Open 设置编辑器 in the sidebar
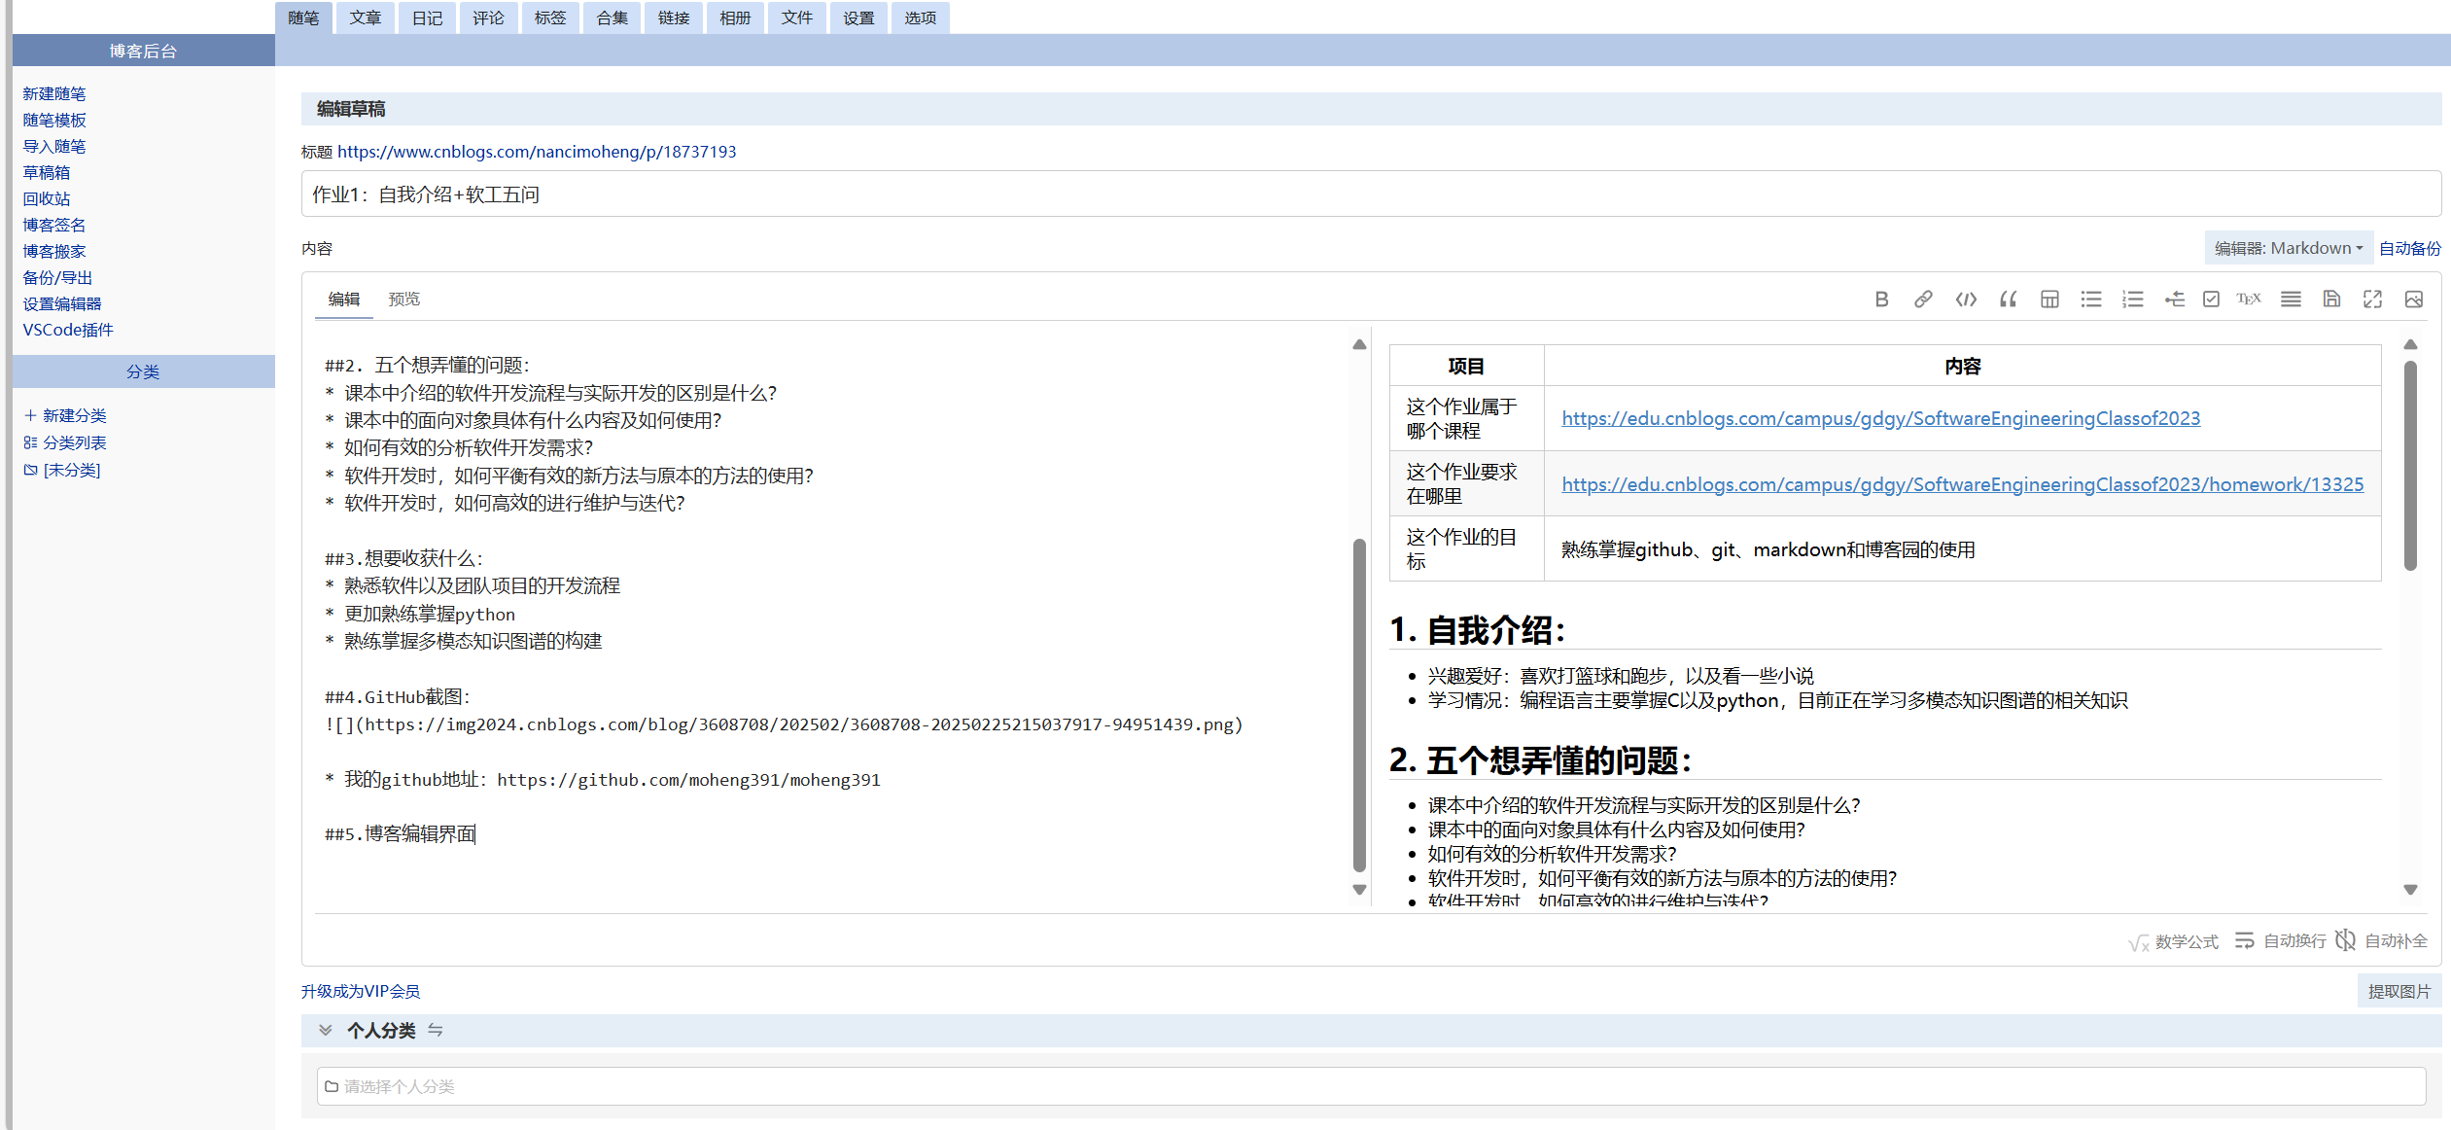 coord(62,304)
